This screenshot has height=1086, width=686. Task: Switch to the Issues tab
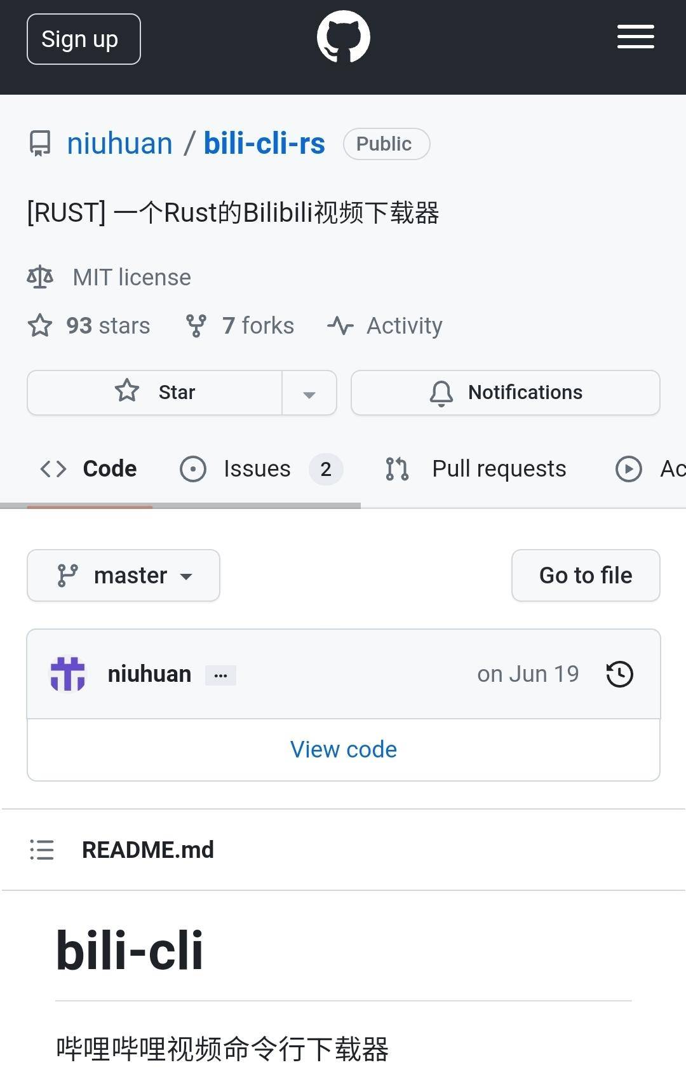[261, 469]
